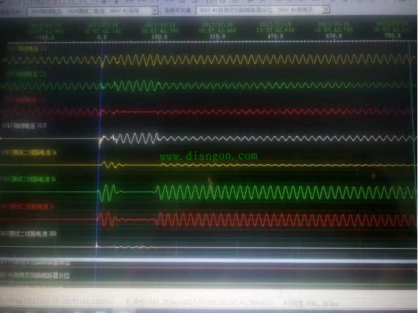Select the white feeder line current 3I0 label
The image size is (418, 313).
30,232
